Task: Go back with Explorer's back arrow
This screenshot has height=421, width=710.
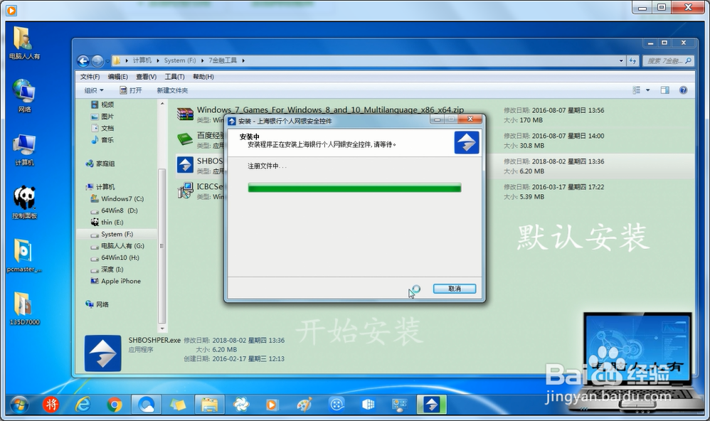Action: 83,60
